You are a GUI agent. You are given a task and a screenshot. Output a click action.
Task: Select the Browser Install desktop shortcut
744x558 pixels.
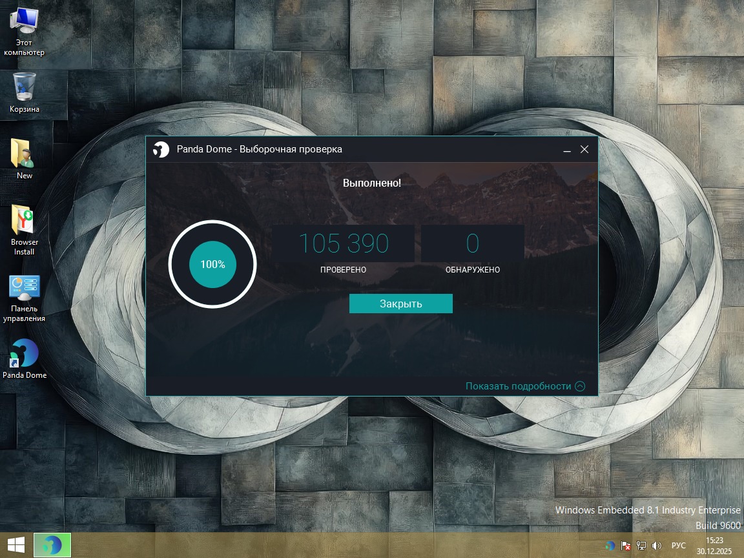click(24, 229)
